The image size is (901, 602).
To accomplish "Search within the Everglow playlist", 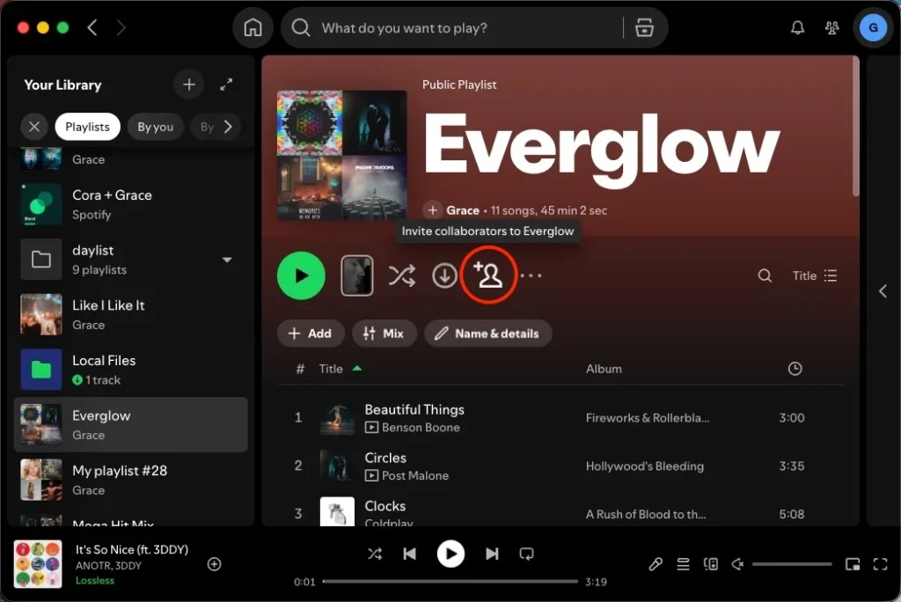I will tap(765, 275).
